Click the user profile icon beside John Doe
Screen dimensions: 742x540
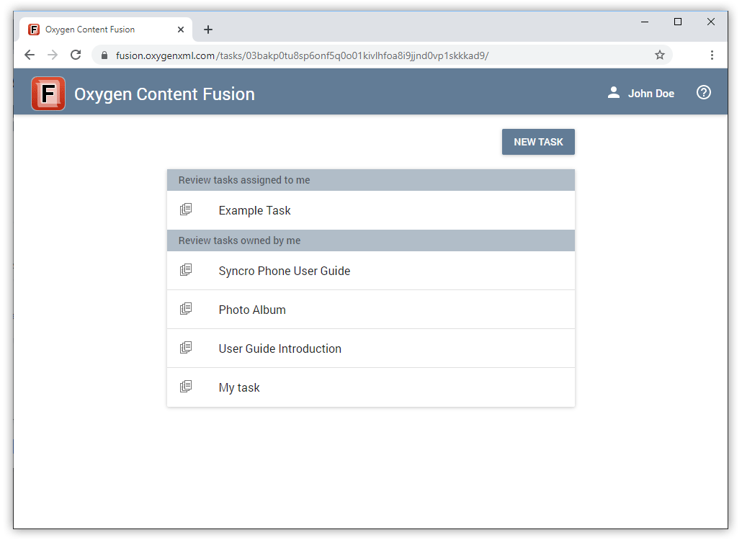coord(613,93)
